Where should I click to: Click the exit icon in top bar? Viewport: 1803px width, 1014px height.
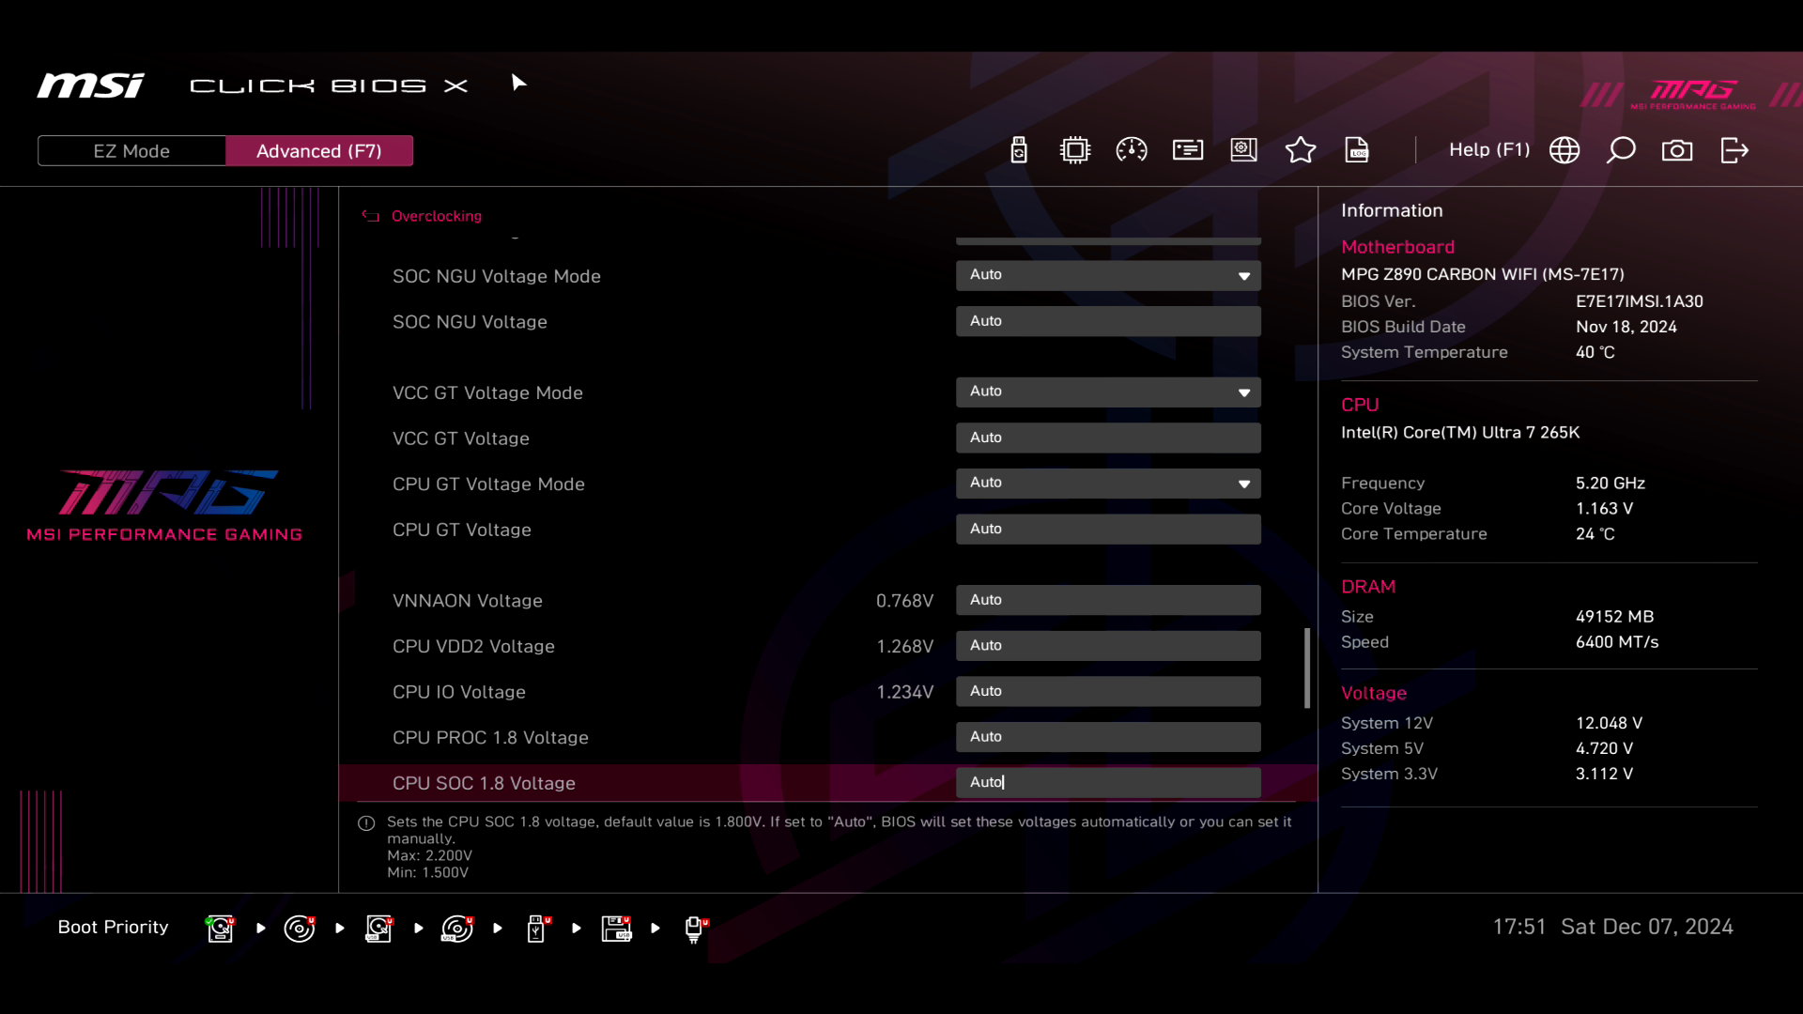[x=1734, y=150]
